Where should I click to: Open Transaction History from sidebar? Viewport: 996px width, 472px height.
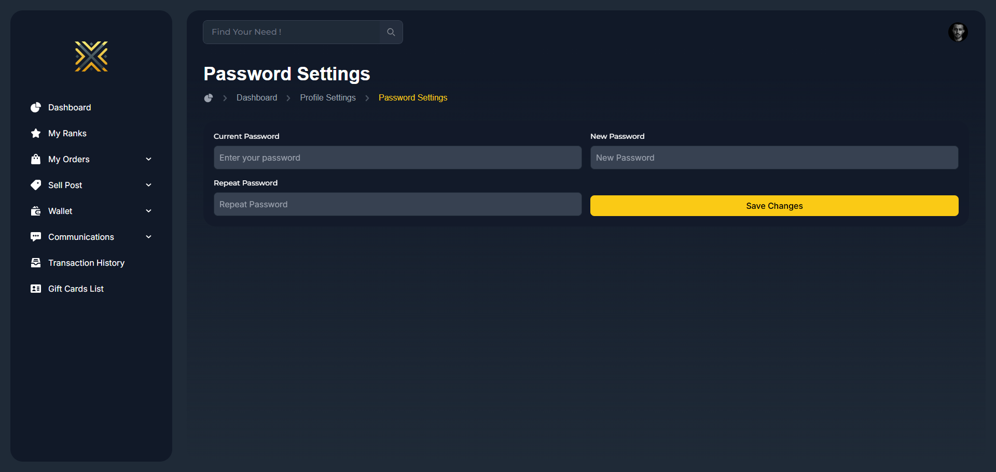[86, 263]
